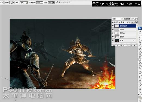The width and height of the screenshot is (142, 102).
Task: Select the Shape tool
Action: coord(140,80)
